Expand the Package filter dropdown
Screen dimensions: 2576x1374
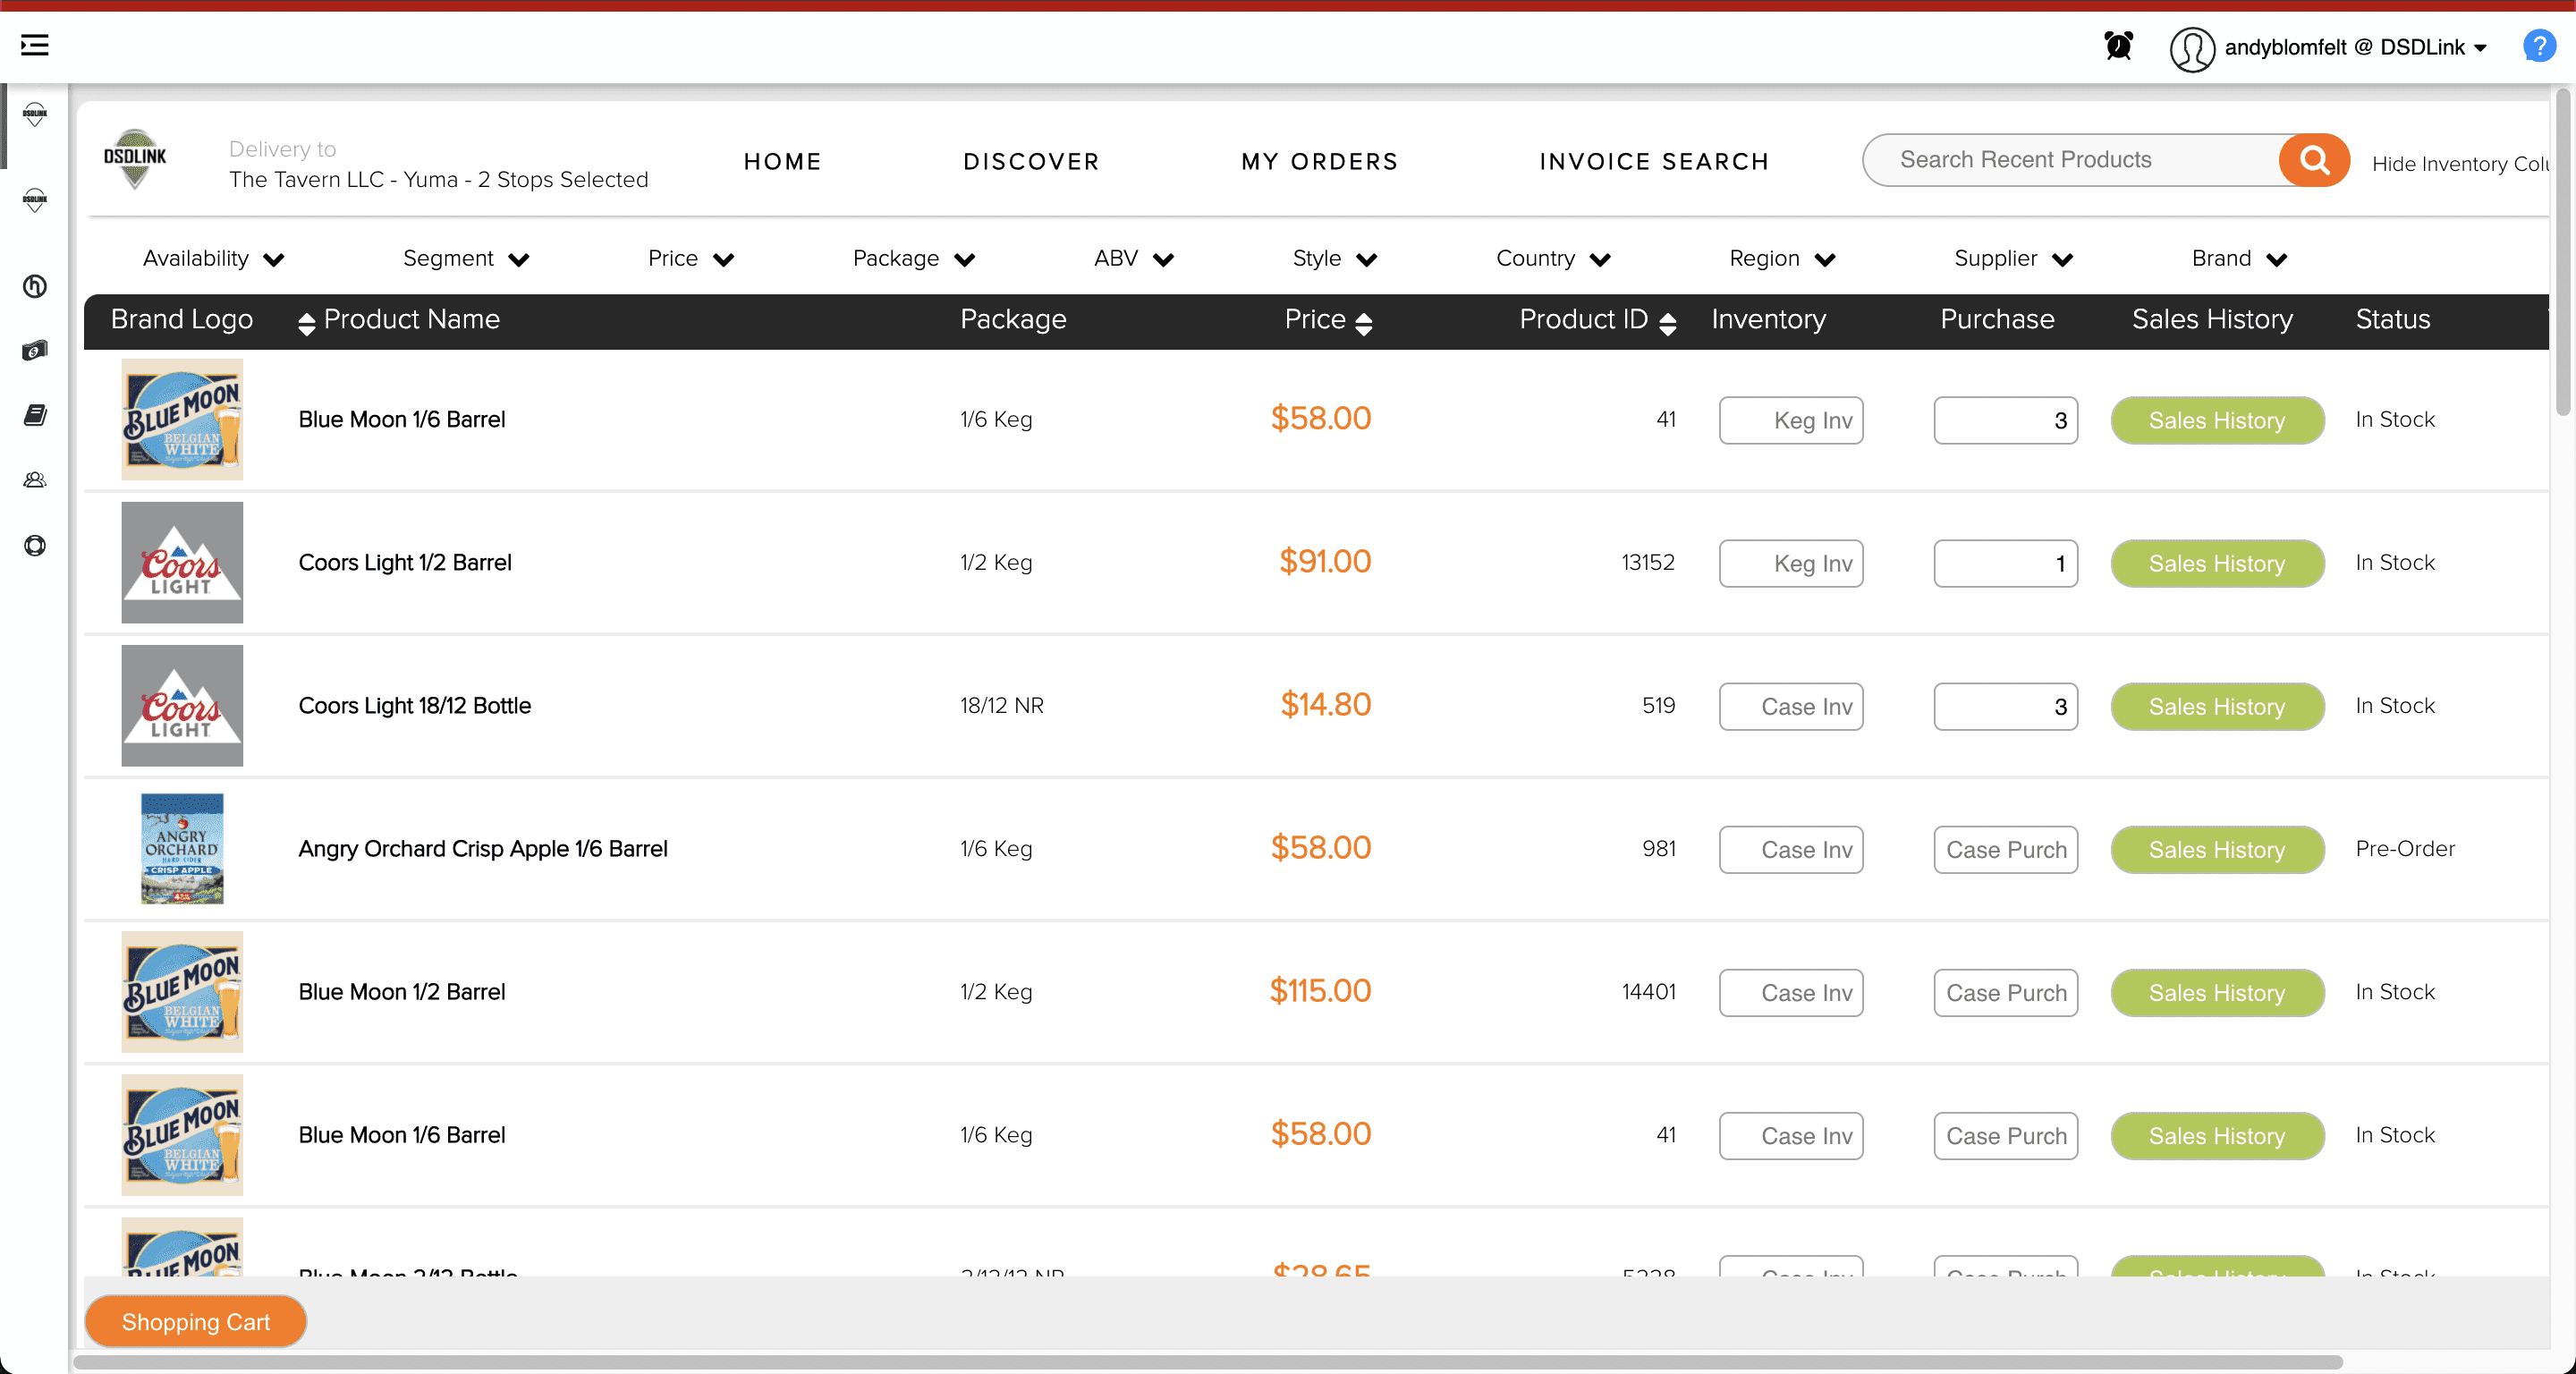913,259
